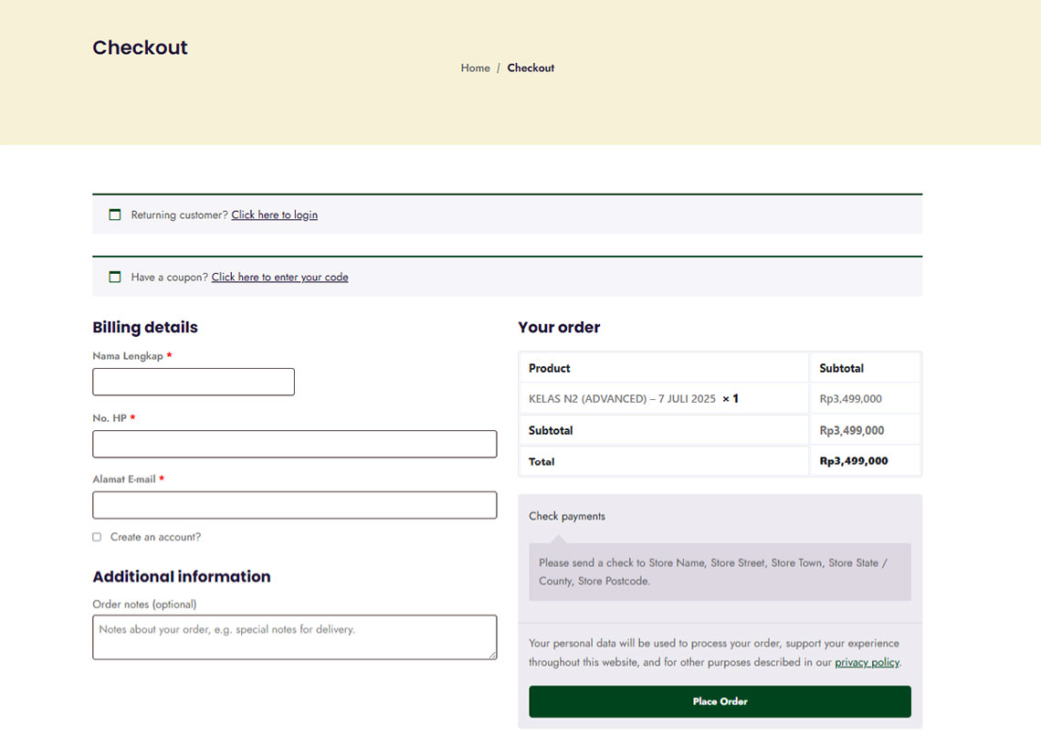Focus the No. HP input field
Screen dimensions: 1041x736
295,444
